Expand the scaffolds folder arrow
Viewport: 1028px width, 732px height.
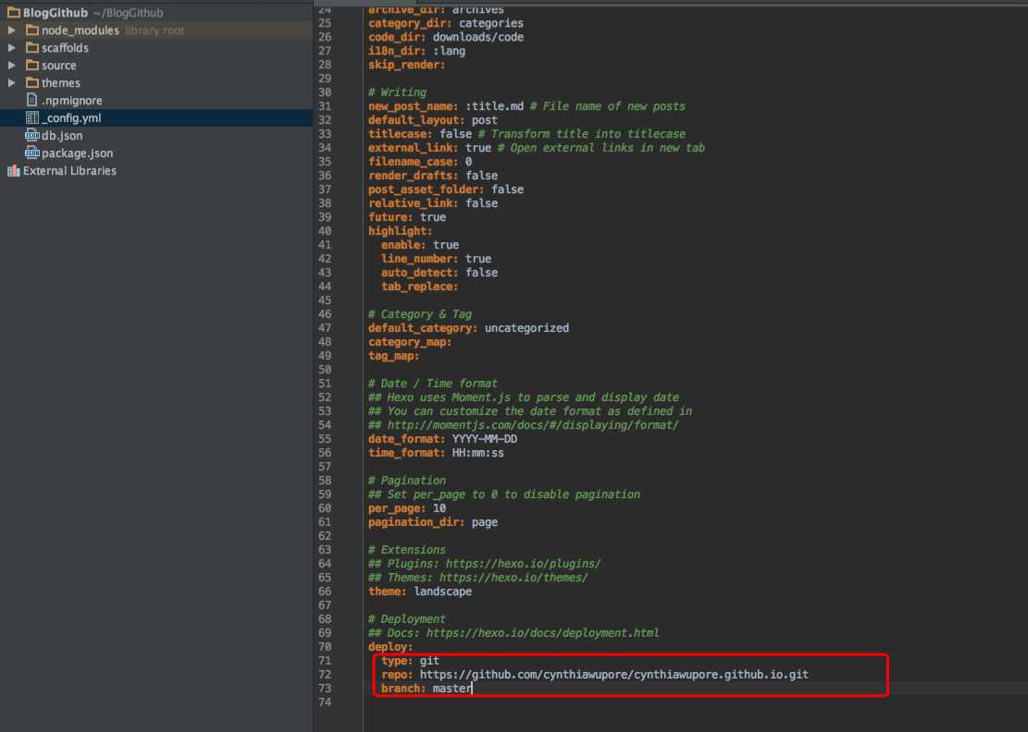(12, 48)
